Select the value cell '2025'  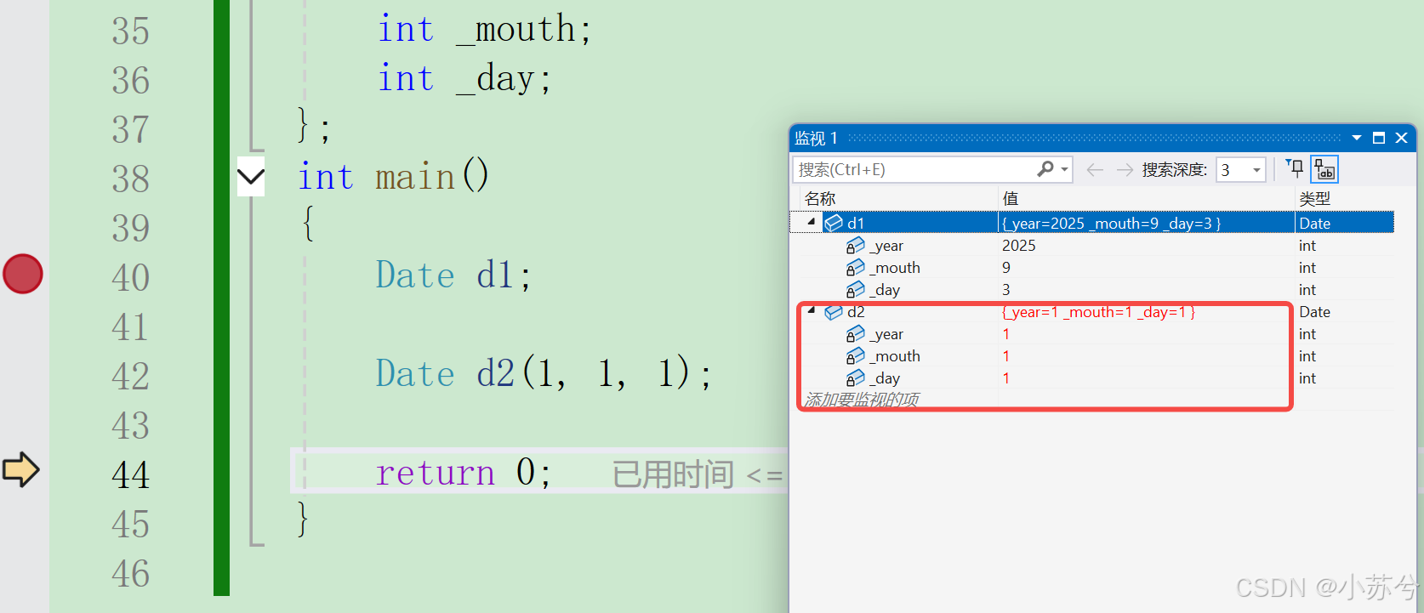click(x=1019, y=246)
